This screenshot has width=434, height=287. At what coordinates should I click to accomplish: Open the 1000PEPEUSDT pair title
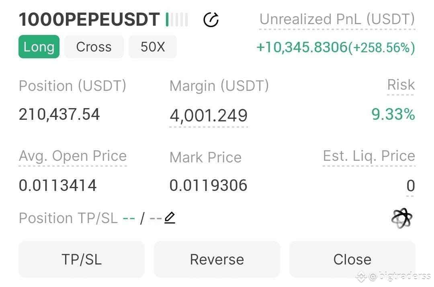point(89,20)
